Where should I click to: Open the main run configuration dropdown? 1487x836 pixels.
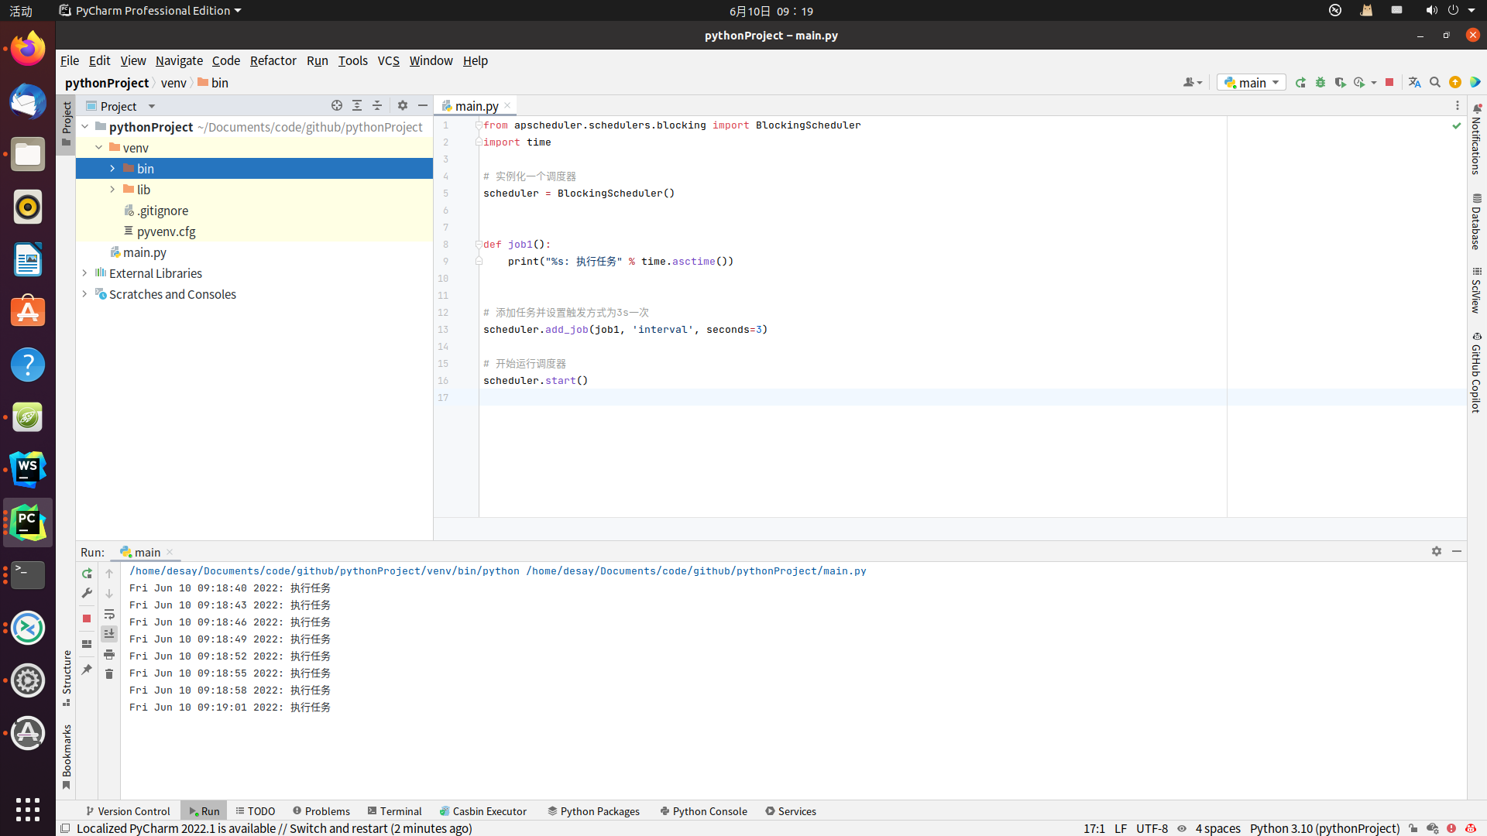[1252, 83]
